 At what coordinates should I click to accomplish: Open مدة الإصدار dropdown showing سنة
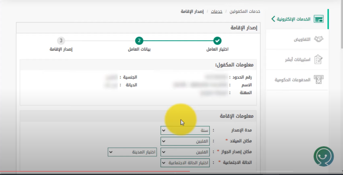(185, 130)
